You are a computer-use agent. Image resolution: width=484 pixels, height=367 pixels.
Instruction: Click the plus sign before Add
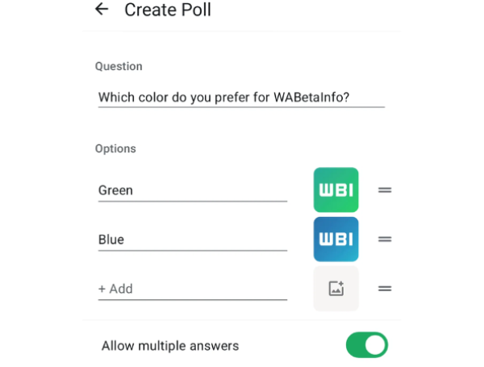coord(102,289)
